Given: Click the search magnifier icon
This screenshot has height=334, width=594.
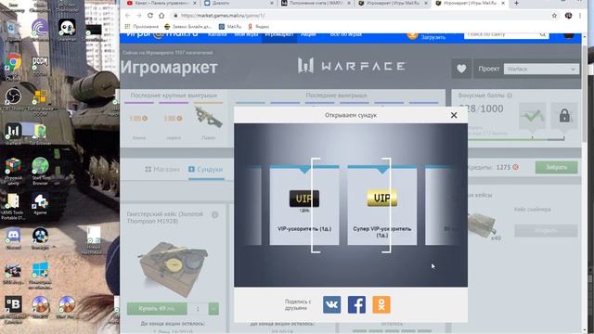Looking at the screenshot, I should pyautogui.click(x=542, y=35).
